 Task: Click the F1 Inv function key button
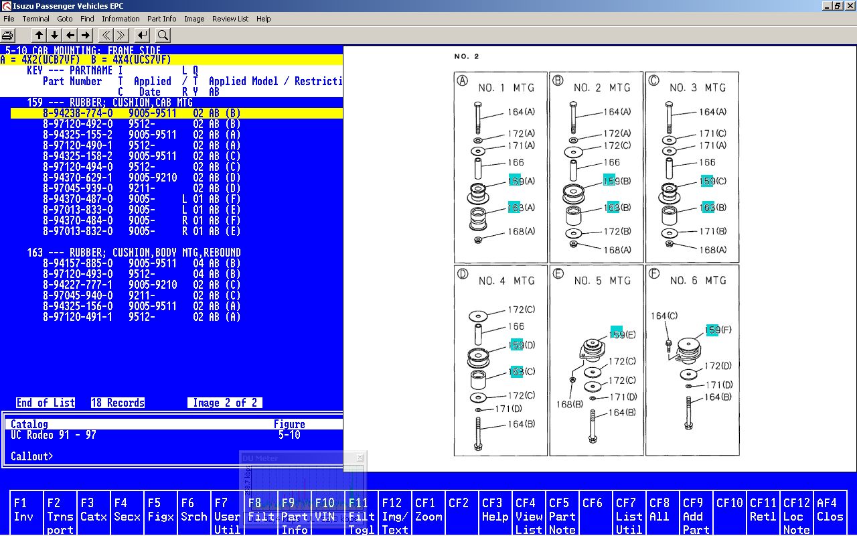point(27,513)
